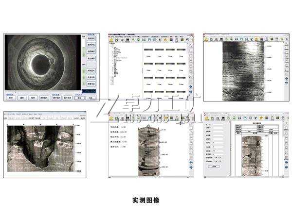Image resolution: width=292 pixels, height=219 pixels.
Task: Click the blue down arrow in the 3D core column window
Action: pyautogui.click(x=191, y=167)
